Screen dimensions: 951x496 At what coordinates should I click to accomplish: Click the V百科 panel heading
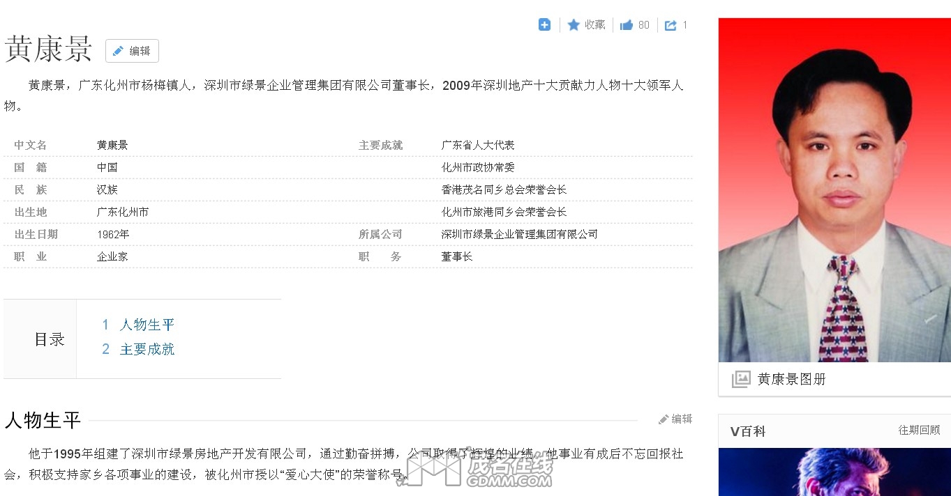[x=748, y=431]
